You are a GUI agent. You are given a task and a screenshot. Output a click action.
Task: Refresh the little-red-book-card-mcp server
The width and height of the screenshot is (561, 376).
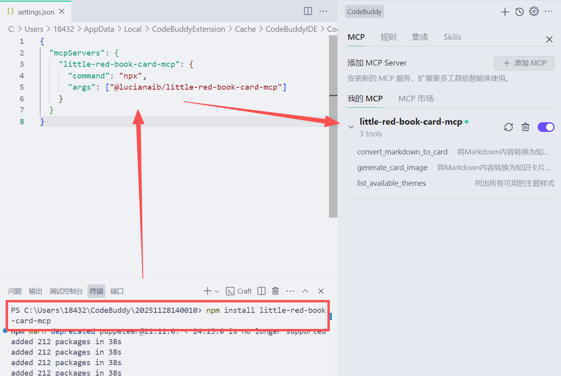click(x=508, y=127)
